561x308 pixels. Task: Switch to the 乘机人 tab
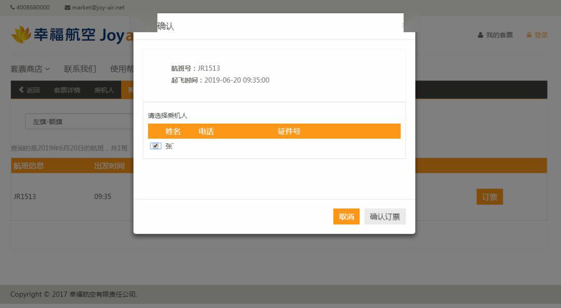pyautogui.click(x=103, y=89)
